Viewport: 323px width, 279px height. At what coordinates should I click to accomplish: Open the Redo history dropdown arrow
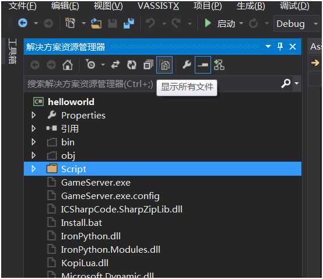189,24
